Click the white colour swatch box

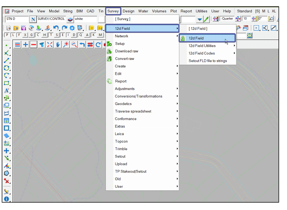(x=101, y=19)
